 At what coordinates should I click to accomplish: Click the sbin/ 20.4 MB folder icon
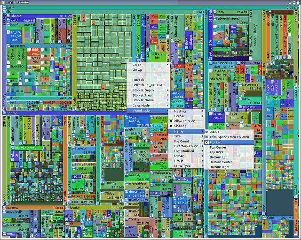pos(264,217)
